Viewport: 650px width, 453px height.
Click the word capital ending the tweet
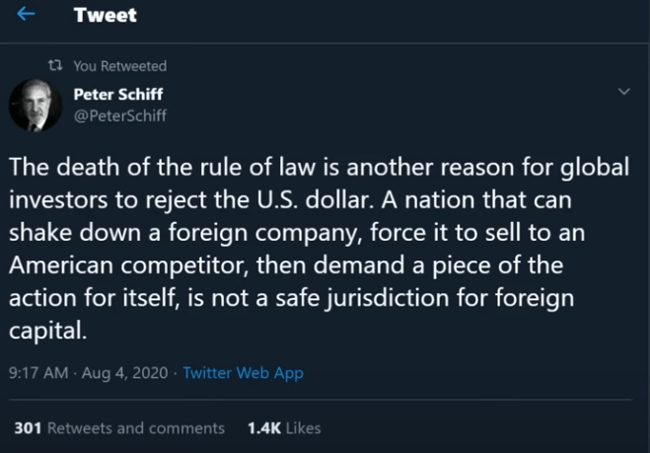[x=48, y=331]
